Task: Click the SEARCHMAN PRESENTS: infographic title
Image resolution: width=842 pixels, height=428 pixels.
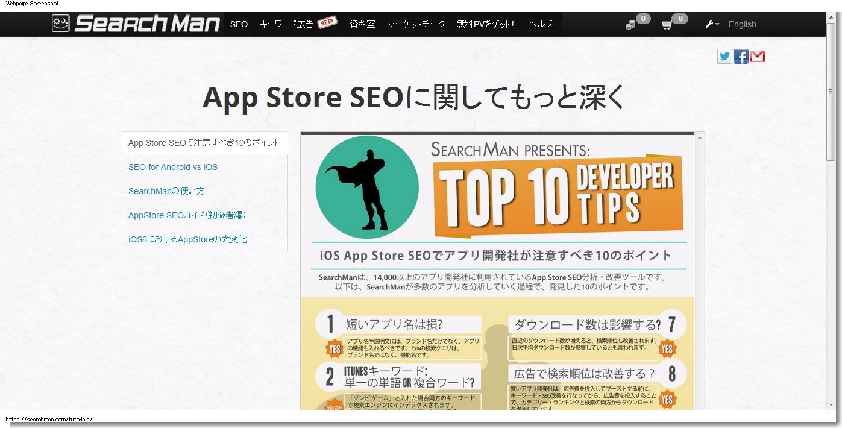Action: click(510, 148)
